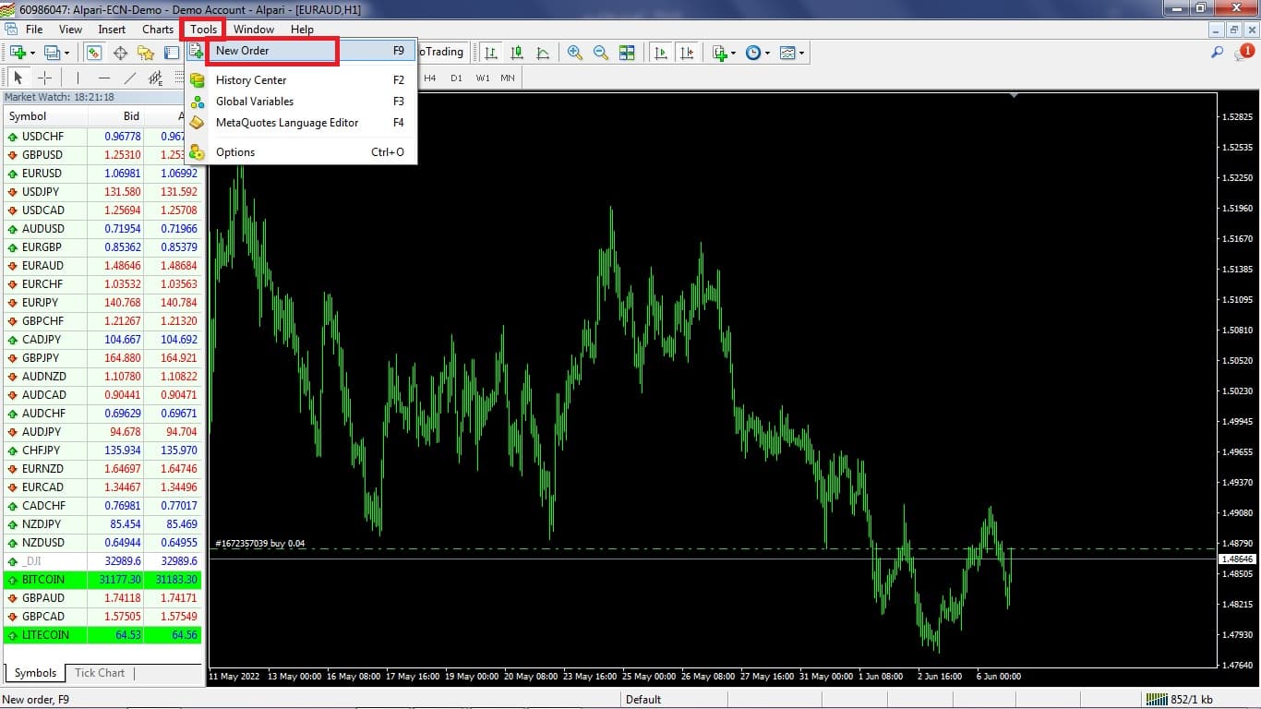Toggle the Terminal panel icon
1261x709 pixels.
[x=172, y=53]
